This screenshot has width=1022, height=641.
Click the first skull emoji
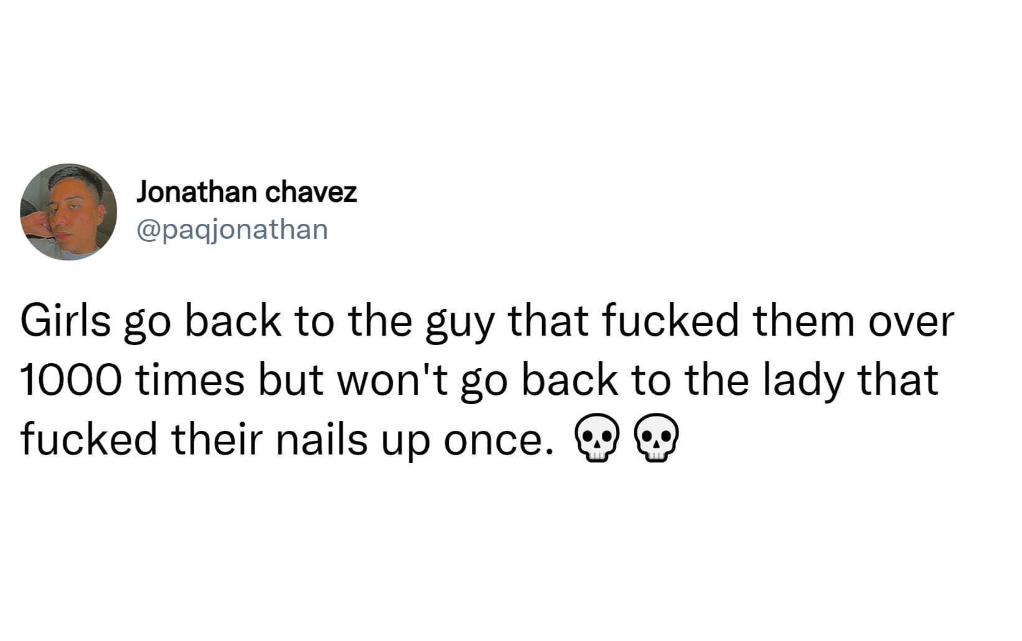tap(596, 440)
